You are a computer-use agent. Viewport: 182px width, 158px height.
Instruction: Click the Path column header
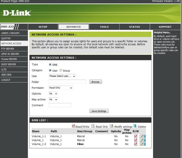pos(54,131)
